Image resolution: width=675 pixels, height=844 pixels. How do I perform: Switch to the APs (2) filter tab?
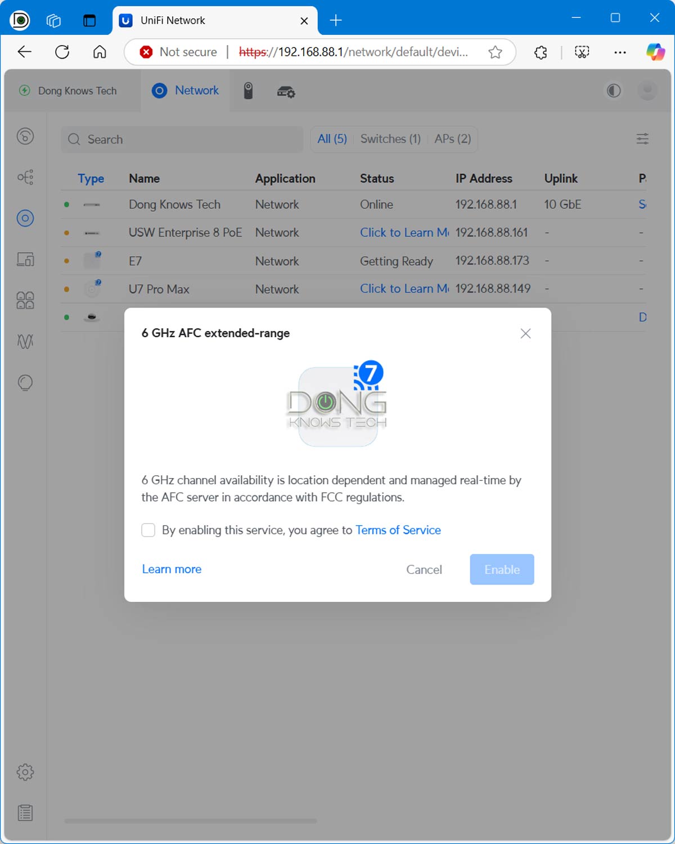pyautogui.click(x=452, y=139)
